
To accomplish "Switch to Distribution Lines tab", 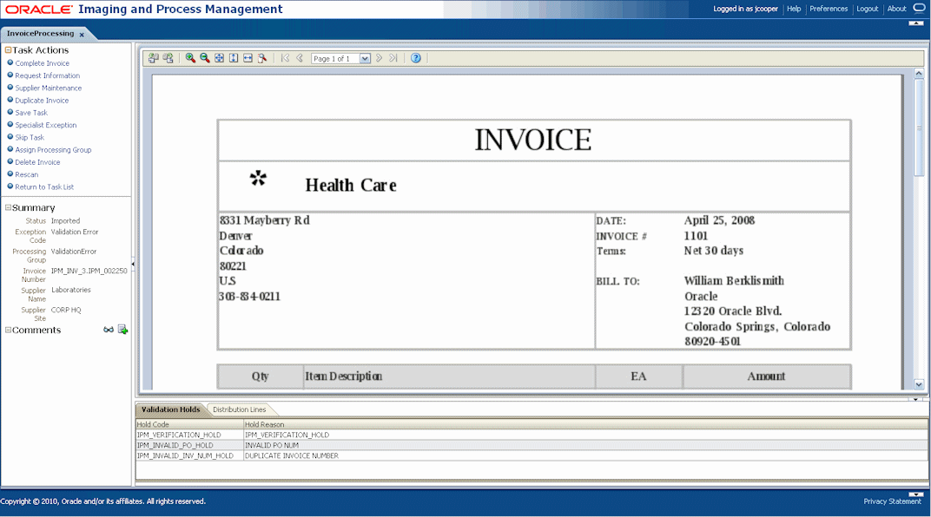I will coord(240,409).
